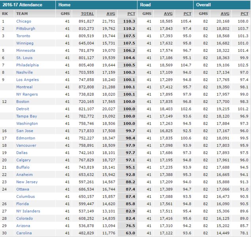This screenshot has height=237, width=251.
Task: Select the TEAM column header
Action: (x=22, y=14)
